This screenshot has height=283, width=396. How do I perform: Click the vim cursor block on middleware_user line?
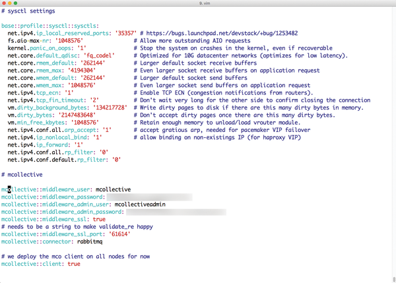tap(9, 189)
